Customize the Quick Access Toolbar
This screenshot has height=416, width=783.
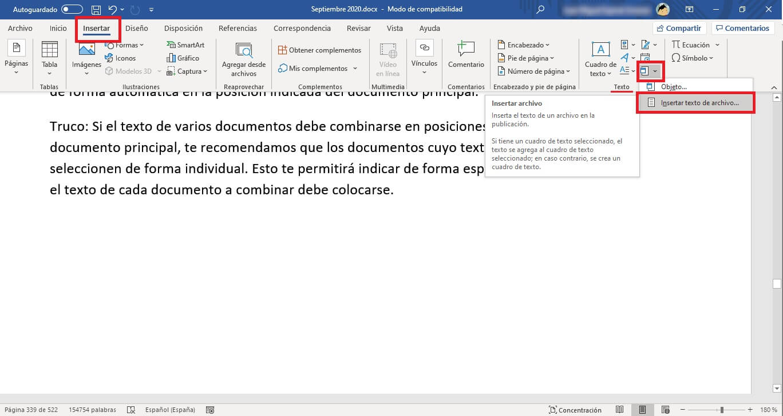[x=151, y=10]
